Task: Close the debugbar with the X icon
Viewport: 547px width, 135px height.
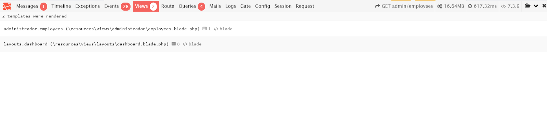Action: point(544,6)
